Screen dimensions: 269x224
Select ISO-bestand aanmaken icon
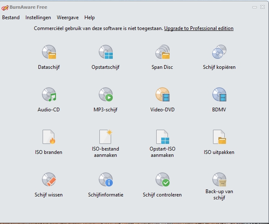click(x=106, y=137)
